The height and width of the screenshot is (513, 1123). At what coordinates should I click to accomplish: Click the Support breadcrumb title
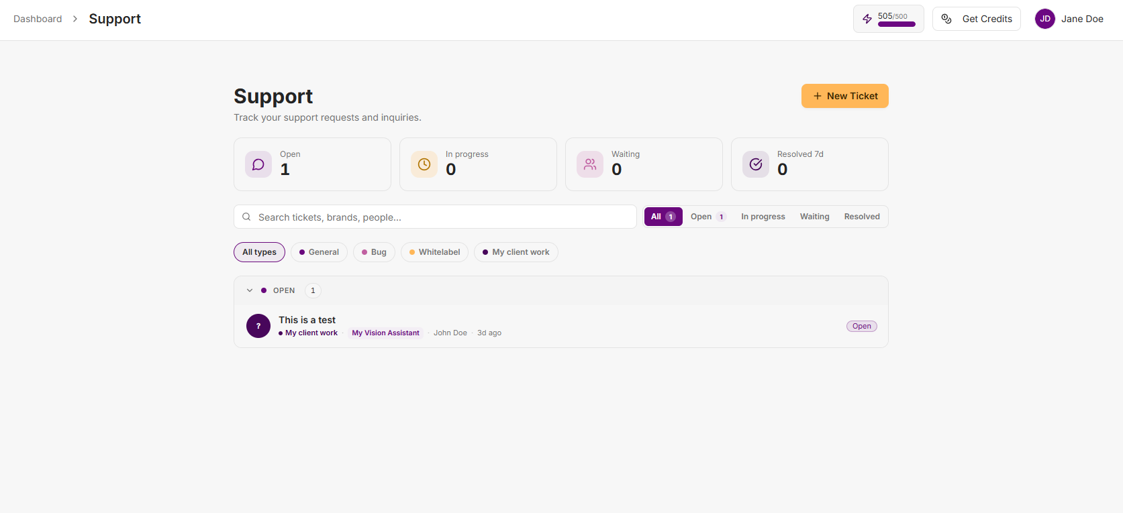(115, 19)
